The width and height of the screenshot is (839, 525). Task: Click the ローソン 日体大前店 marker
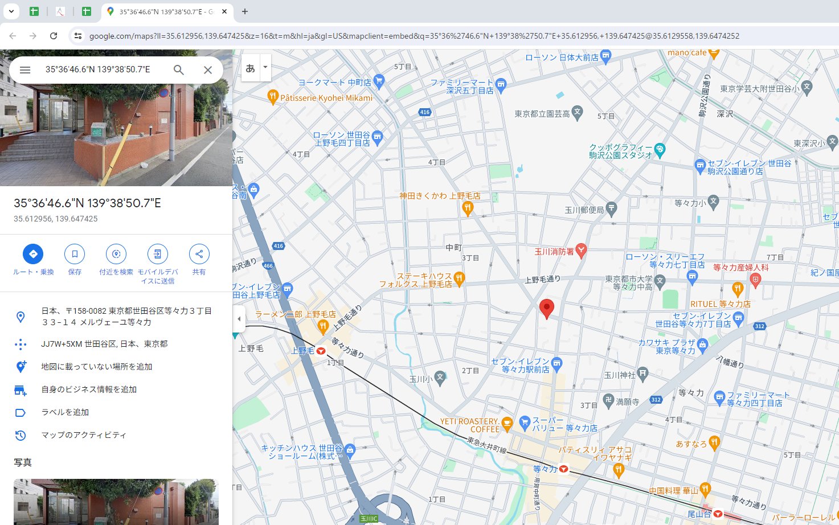(x=605, y=56)
